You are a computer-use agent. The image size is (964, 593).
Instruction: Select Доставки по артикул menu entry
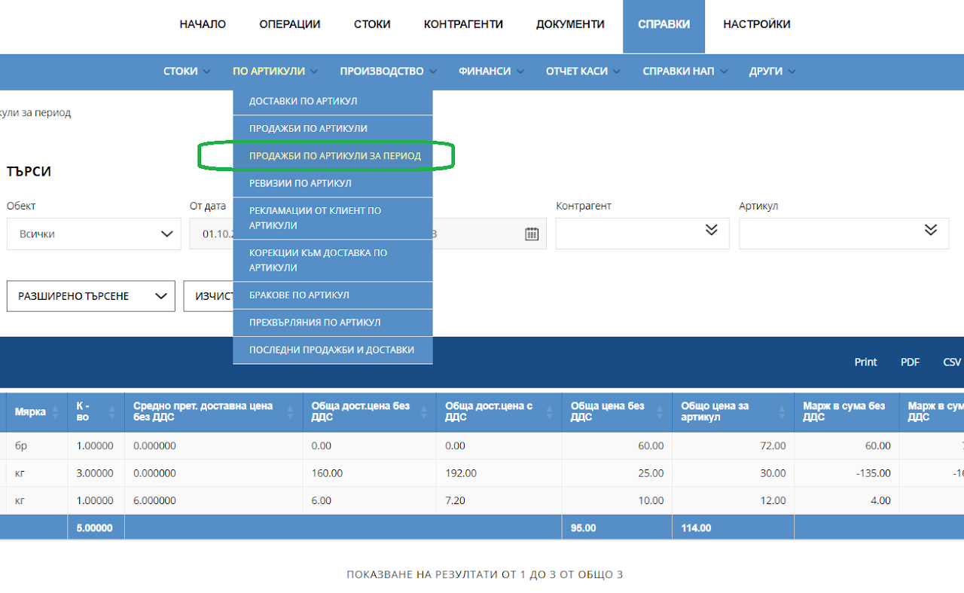(333, 102)
